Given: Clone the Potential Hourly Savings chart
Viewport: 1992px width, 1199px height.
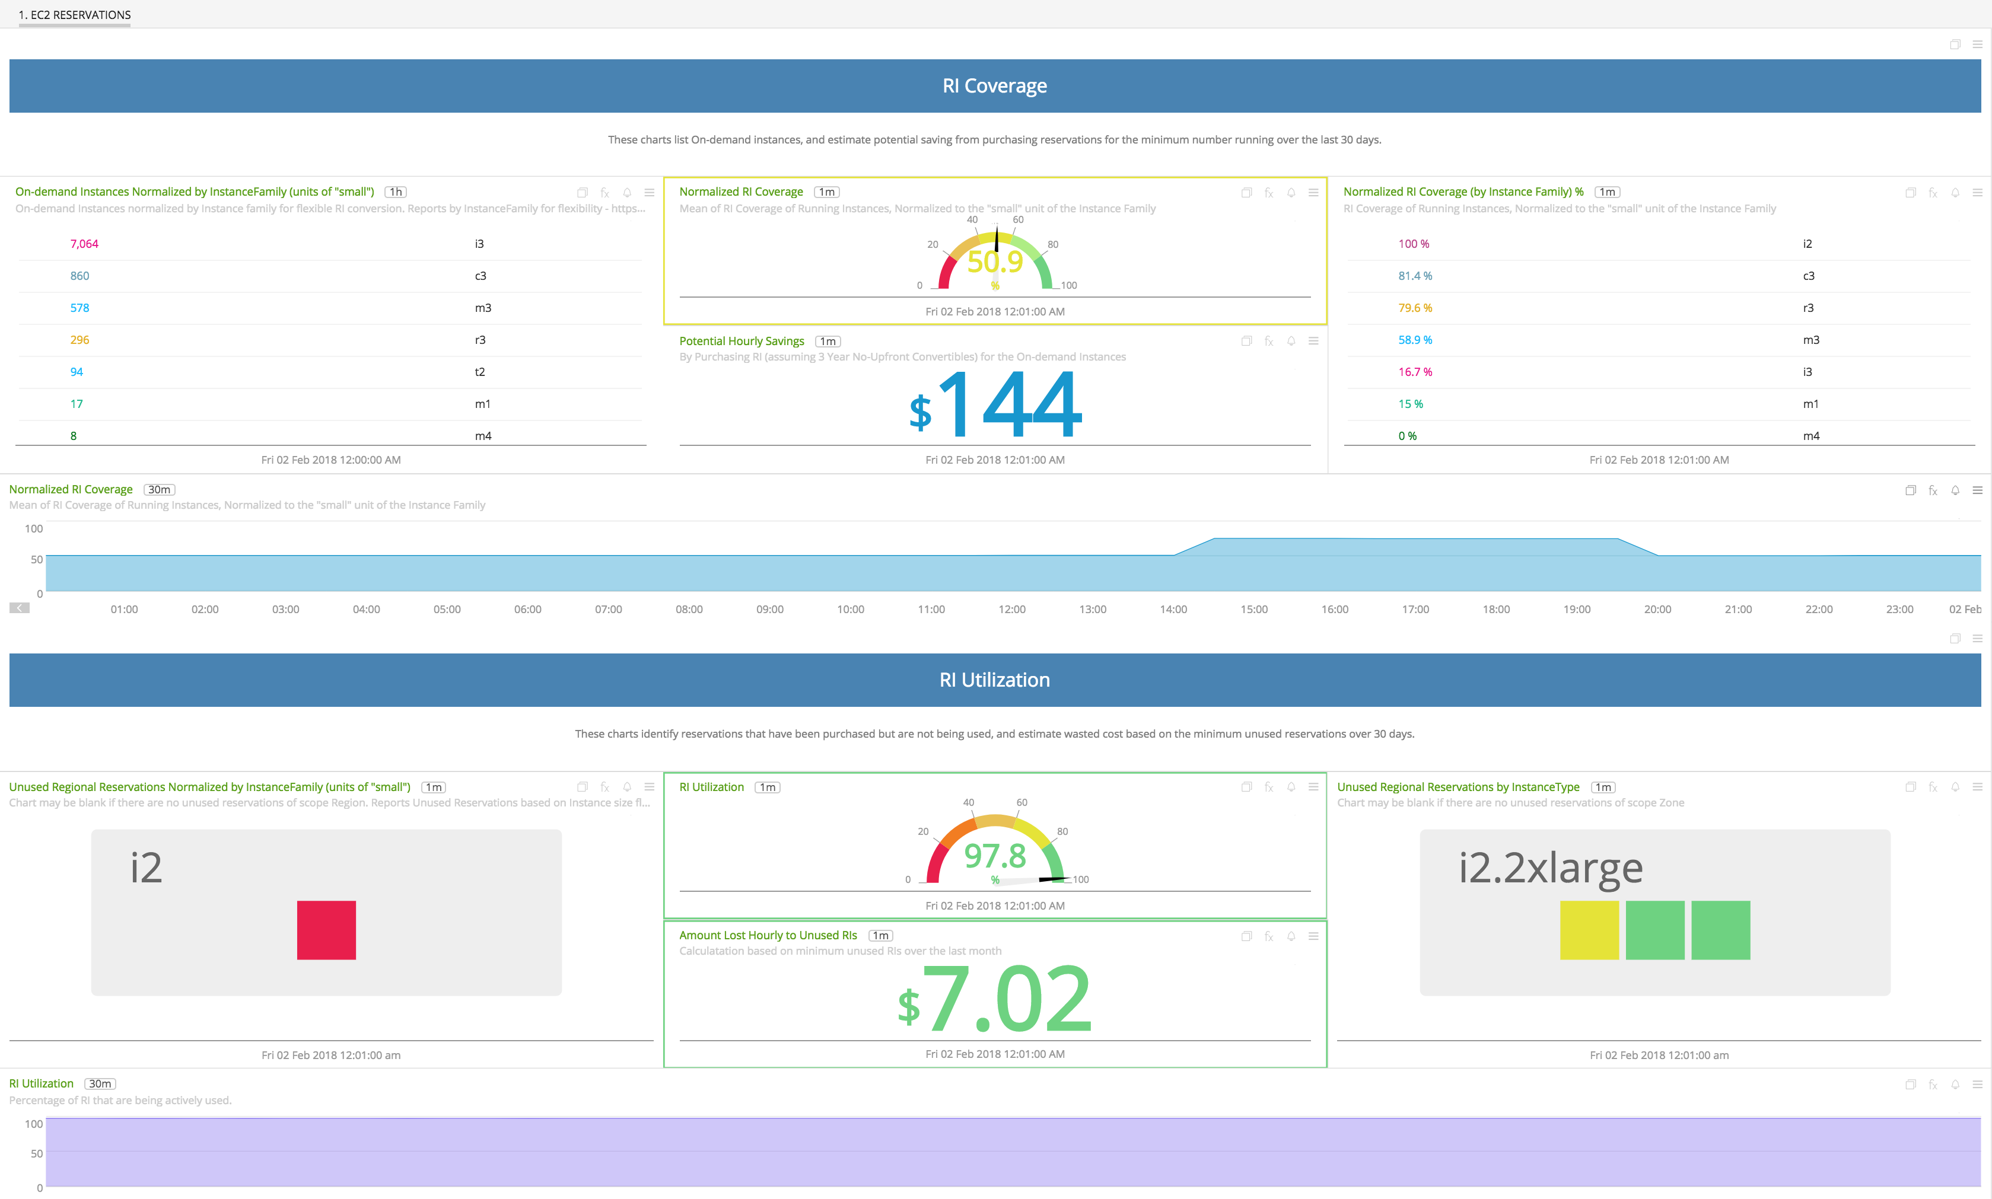Looking at the screenshot, I should (x=1246, y=341).
